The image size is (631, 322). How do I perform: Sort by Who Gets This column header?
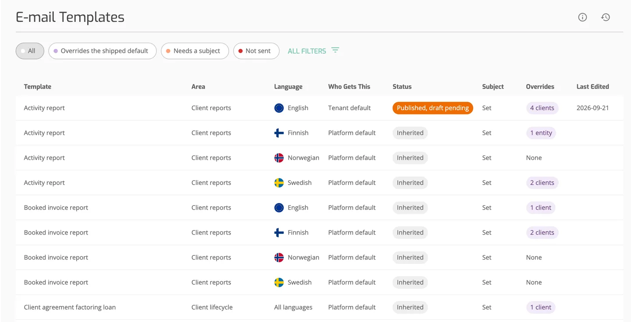coord(349,87)
